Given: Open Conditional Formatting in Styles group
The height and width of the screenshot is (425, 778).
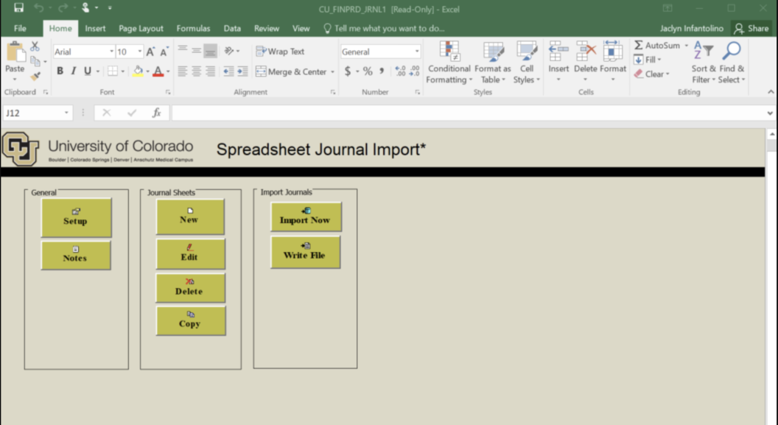Looking at the screenshot, I should pyautogui.click(x=449, y=62).
